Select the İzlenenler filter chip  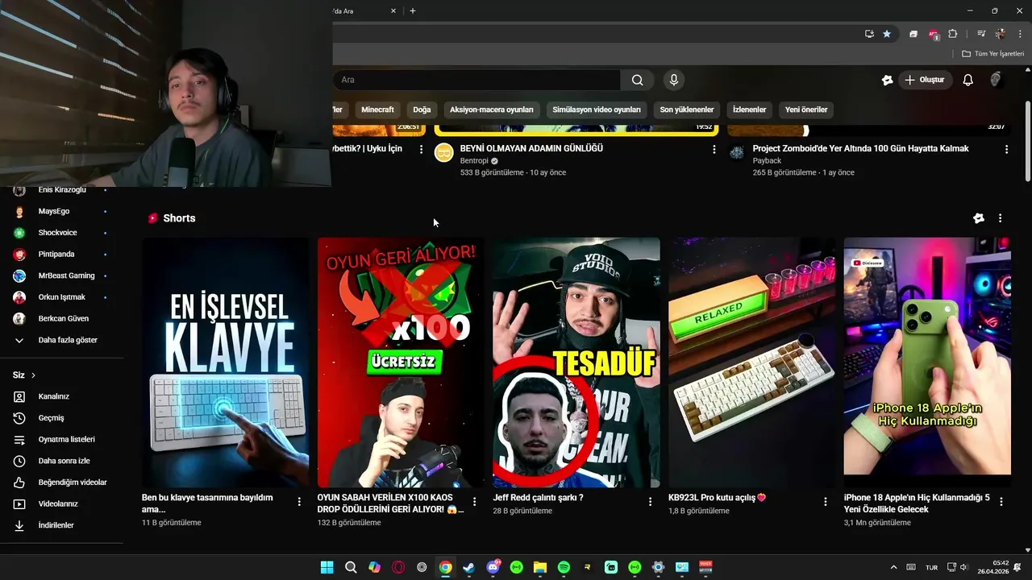(x=749, y=110)
